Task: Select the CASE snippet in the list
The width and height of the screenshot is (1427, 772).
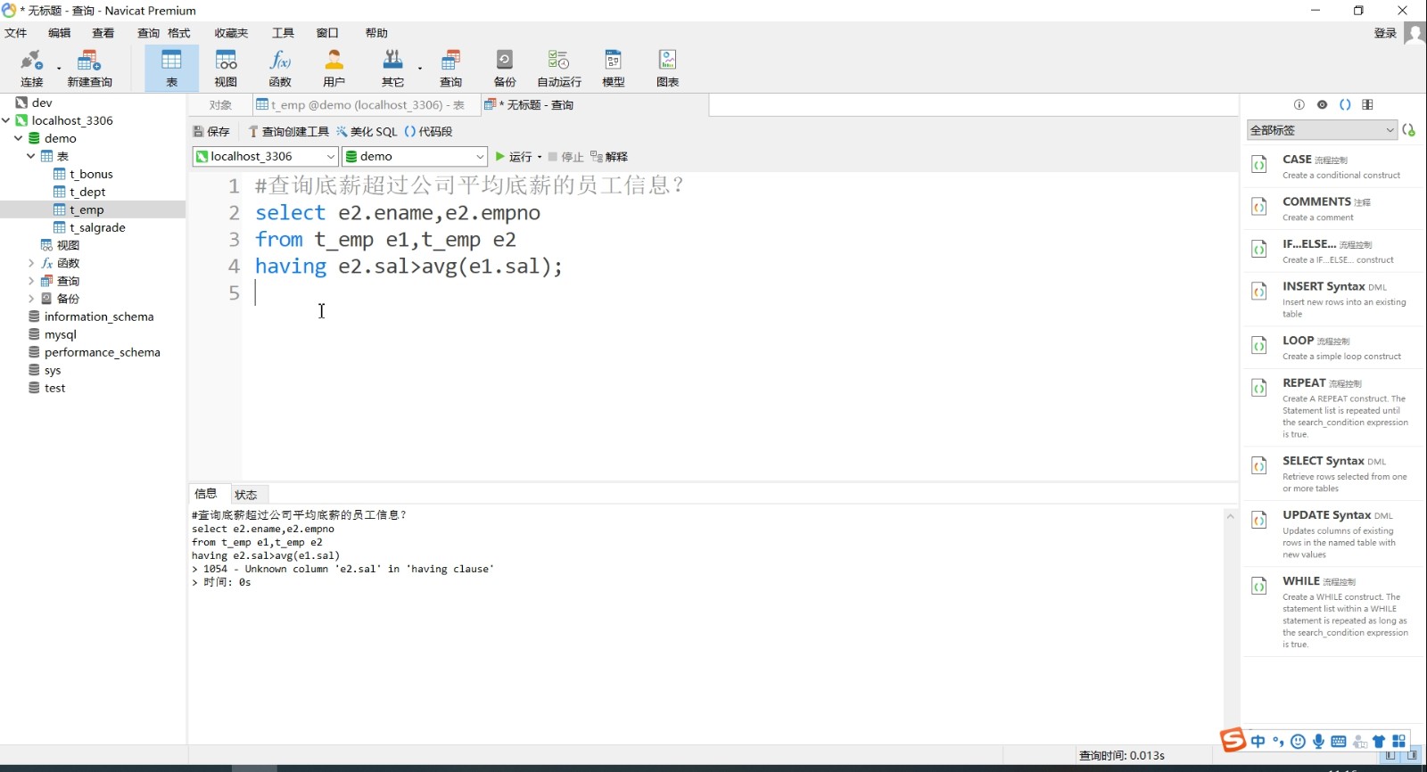Action: [1333, 166]
